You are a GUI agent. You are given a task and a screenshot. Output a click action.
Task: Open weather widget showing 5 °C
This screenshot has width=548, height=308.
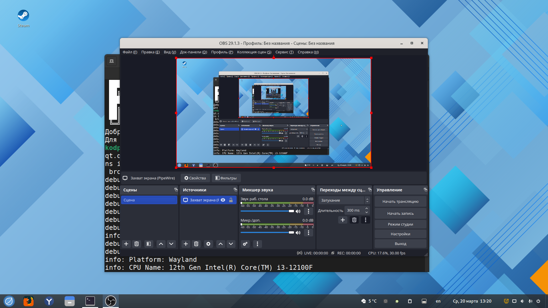[369, 301]
